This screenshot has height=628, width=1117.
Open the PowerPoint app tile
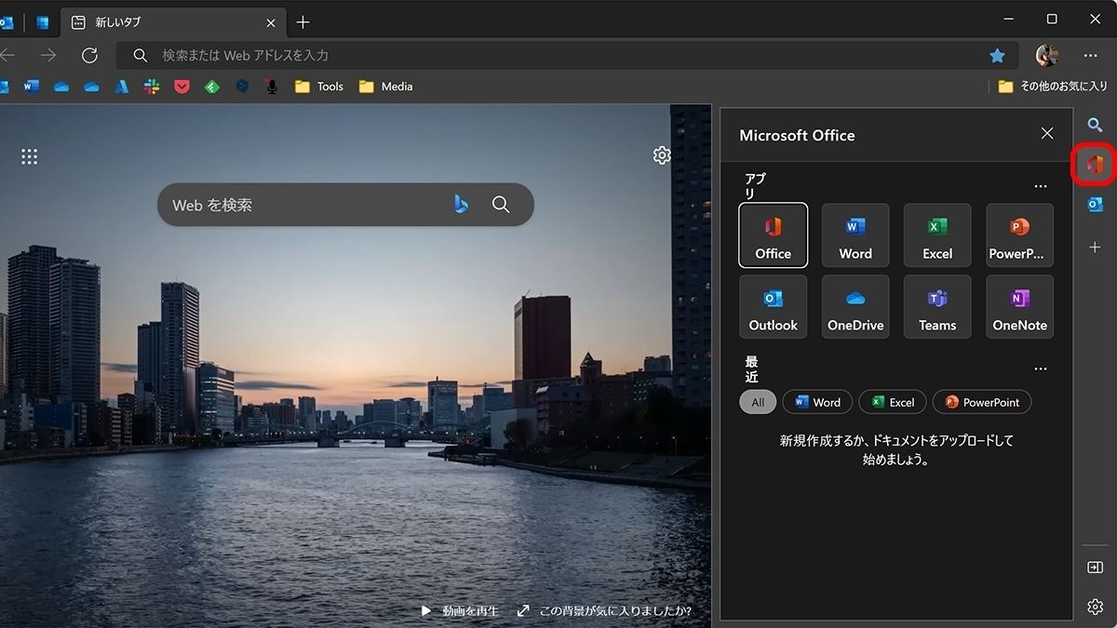(x=1019, y=235)
